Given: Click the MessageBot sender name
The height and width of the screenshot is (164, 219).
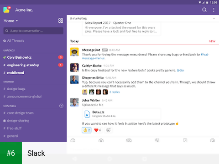Looking at the screenshot, I should pos(91,50).
